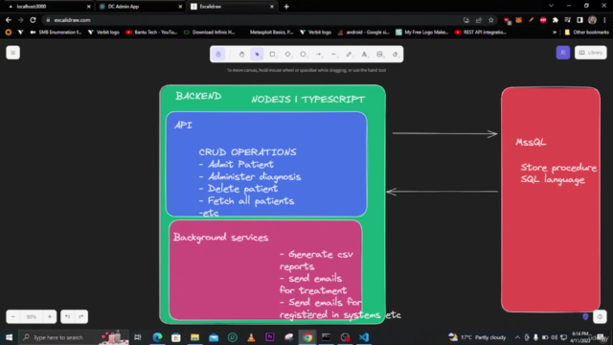Open the Bantu Tech YouTube bookmark

tap(151, 32)
